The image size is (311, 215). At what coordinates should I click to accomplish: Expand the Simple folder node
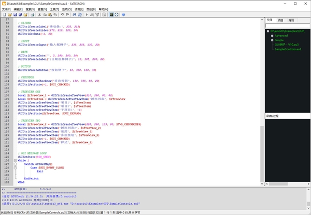[x=272, y=40]
